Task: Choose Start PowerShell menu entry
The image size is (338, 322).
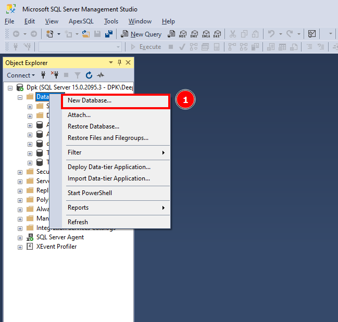Action: click(x=116, y=193)
